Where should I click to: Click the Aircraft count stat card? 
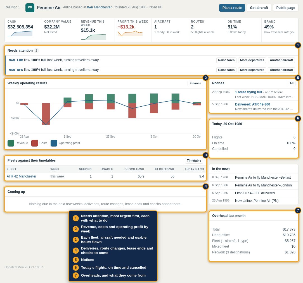169,30
